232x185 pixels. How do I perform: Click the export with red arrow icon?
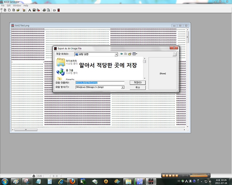click(x=38, y=10)
